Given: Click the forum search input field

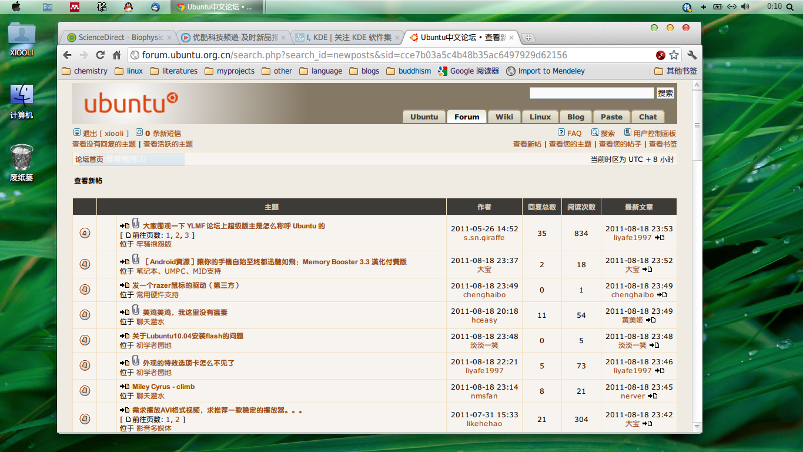Looking at the screenshot, I should pyautogui.click(x=591, y=93).
